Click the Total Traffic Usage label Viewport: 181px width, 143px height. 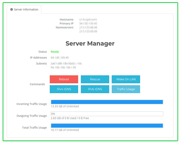[34, 128]
